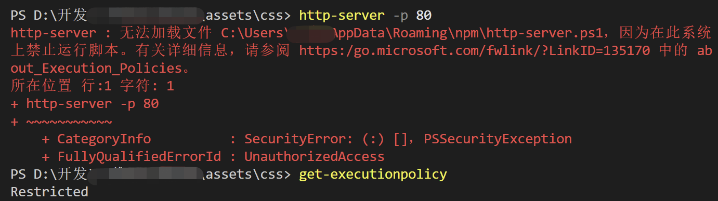Screen dimensions: 718x201
Task: Click the -p flag in first command
Action: (x=401, y=16)
